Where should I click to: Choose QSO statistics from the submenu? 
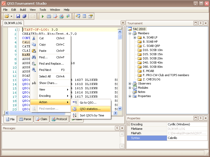point(90,109)
